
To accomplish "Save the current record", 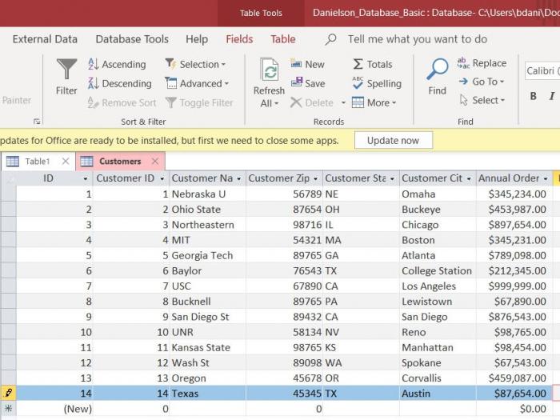I will pyautogui.click(x=308, y=83).
